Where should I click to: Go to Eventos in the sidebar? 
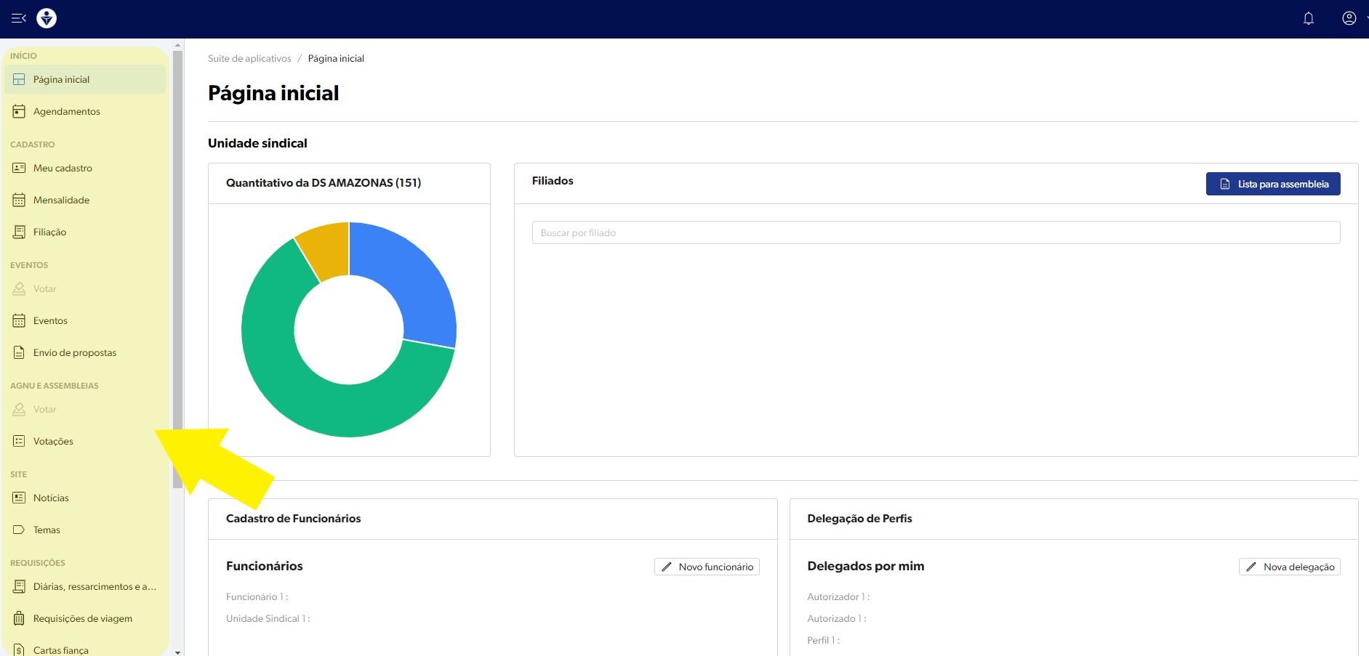point(50,320)
